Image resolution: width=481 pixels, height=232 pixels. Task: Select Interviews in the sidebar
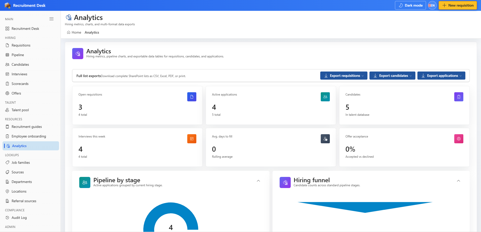pyautogui.click(x=31, y=74)
